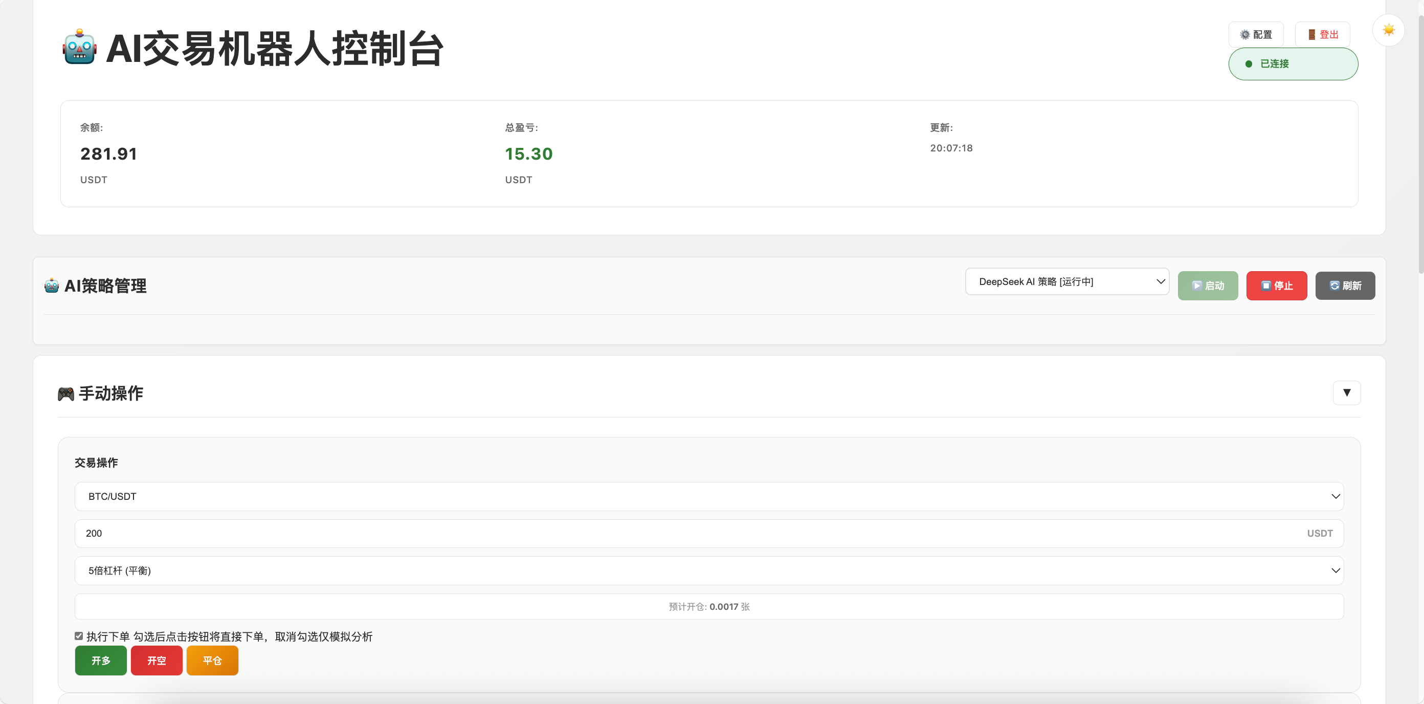Screen dimensions: 1424x704
Task: Click the robot emoji in the page title
Action: tap(80, 48)
